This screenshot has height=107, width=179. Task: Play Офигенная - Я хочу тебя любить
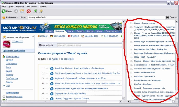tap(52, 94)
